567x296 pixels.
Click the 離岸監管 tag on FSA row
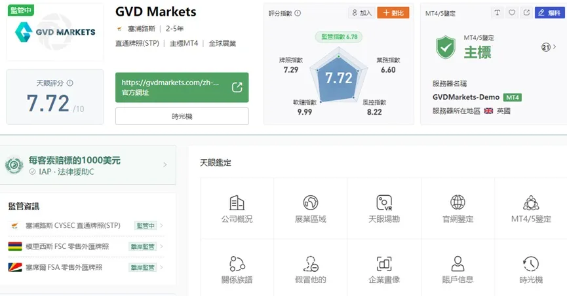click(x=143, y=267)
